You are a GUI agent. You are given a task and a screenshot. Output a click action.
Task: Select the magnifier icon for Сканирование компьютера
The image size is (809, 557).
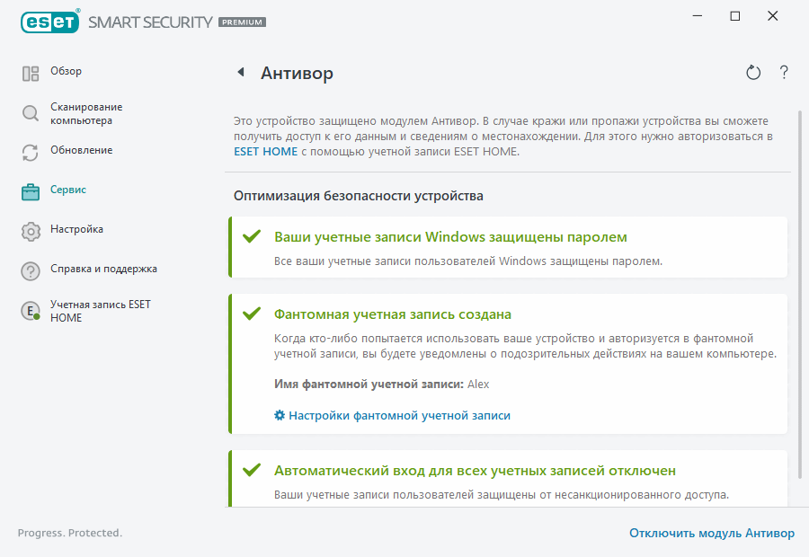[x=31, y=111]
